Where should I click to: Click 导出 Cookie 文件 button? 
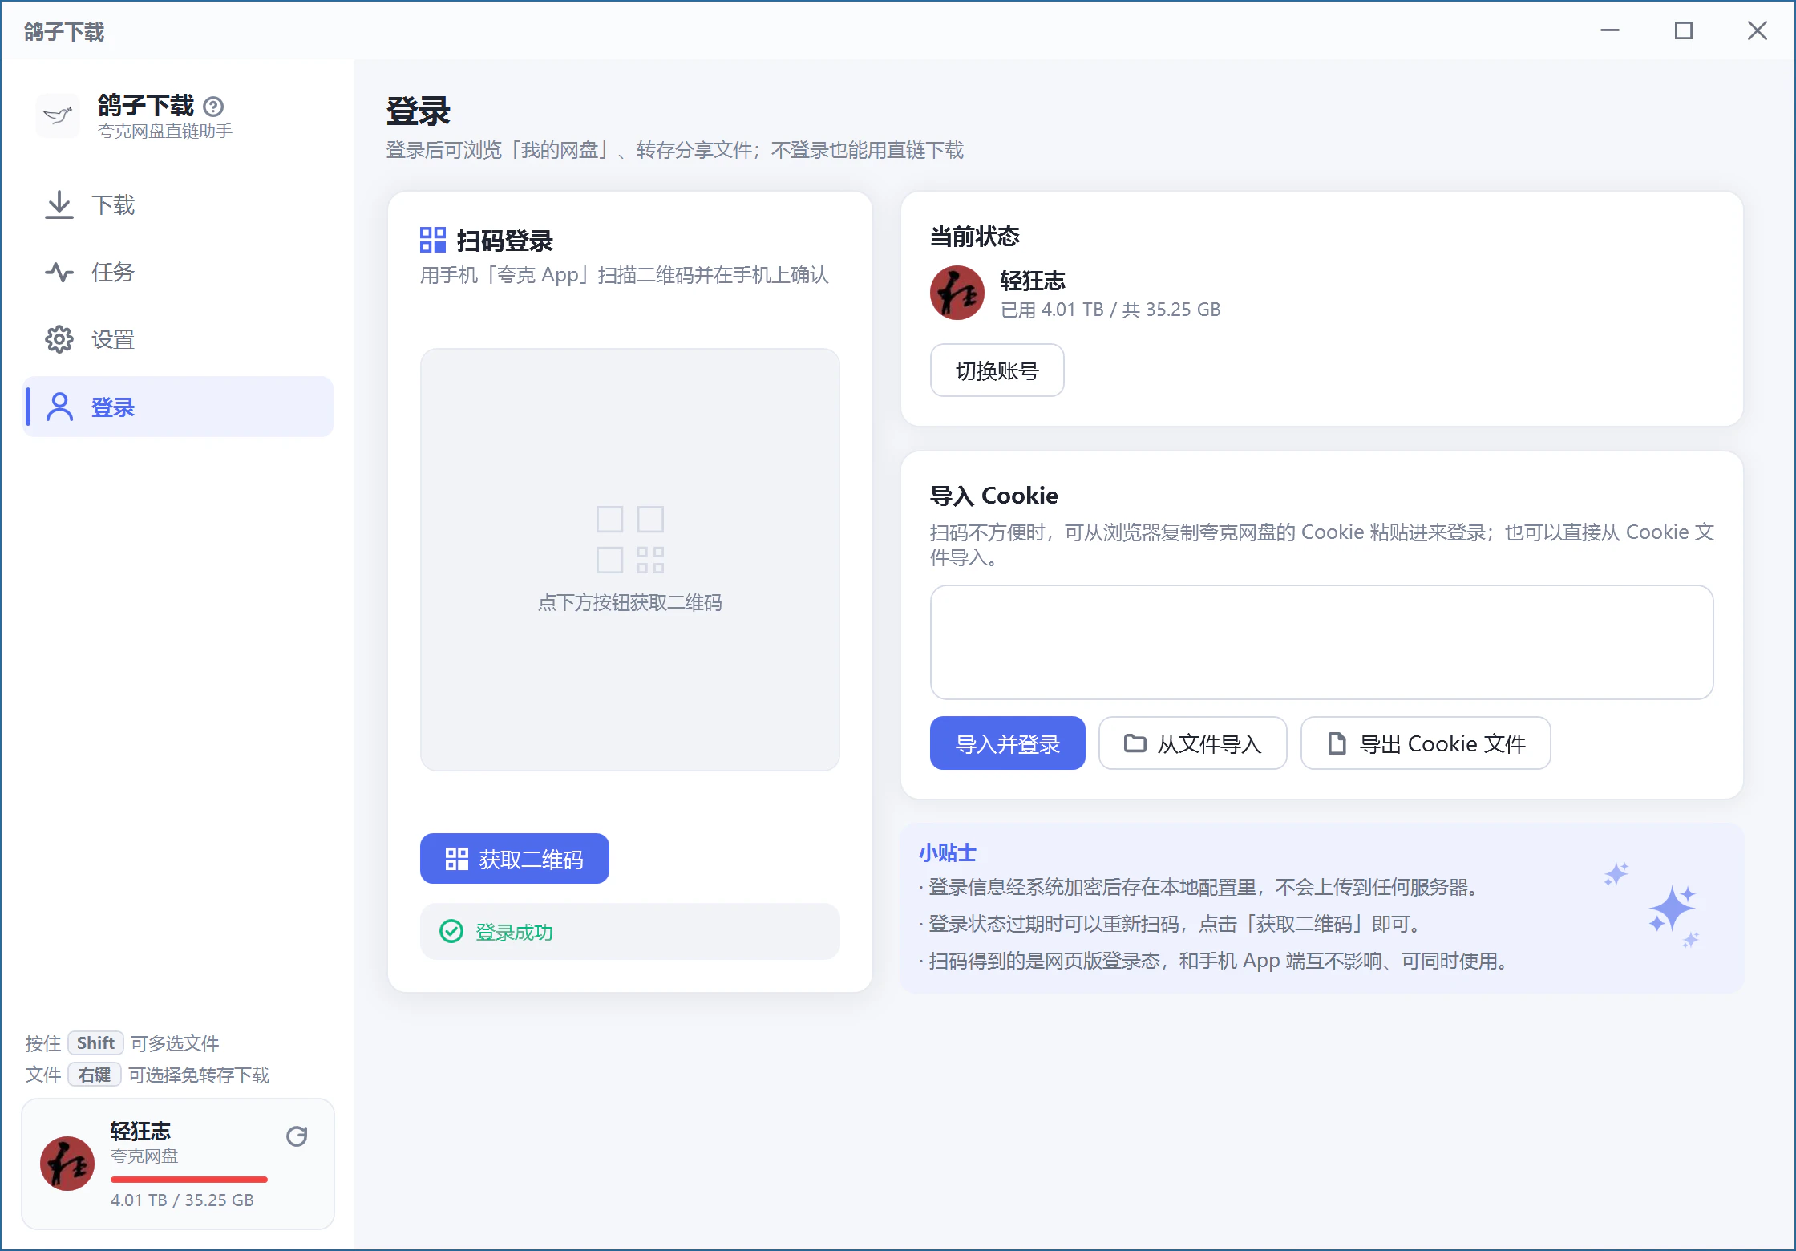[x=1426, y=743]
